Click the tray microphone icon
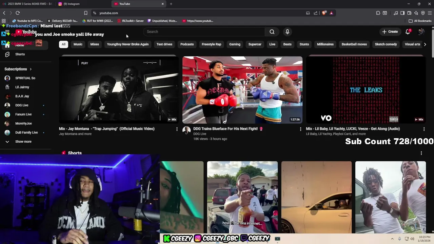The height and width of the screenshot is (244, 434). (x=399, y=239)
